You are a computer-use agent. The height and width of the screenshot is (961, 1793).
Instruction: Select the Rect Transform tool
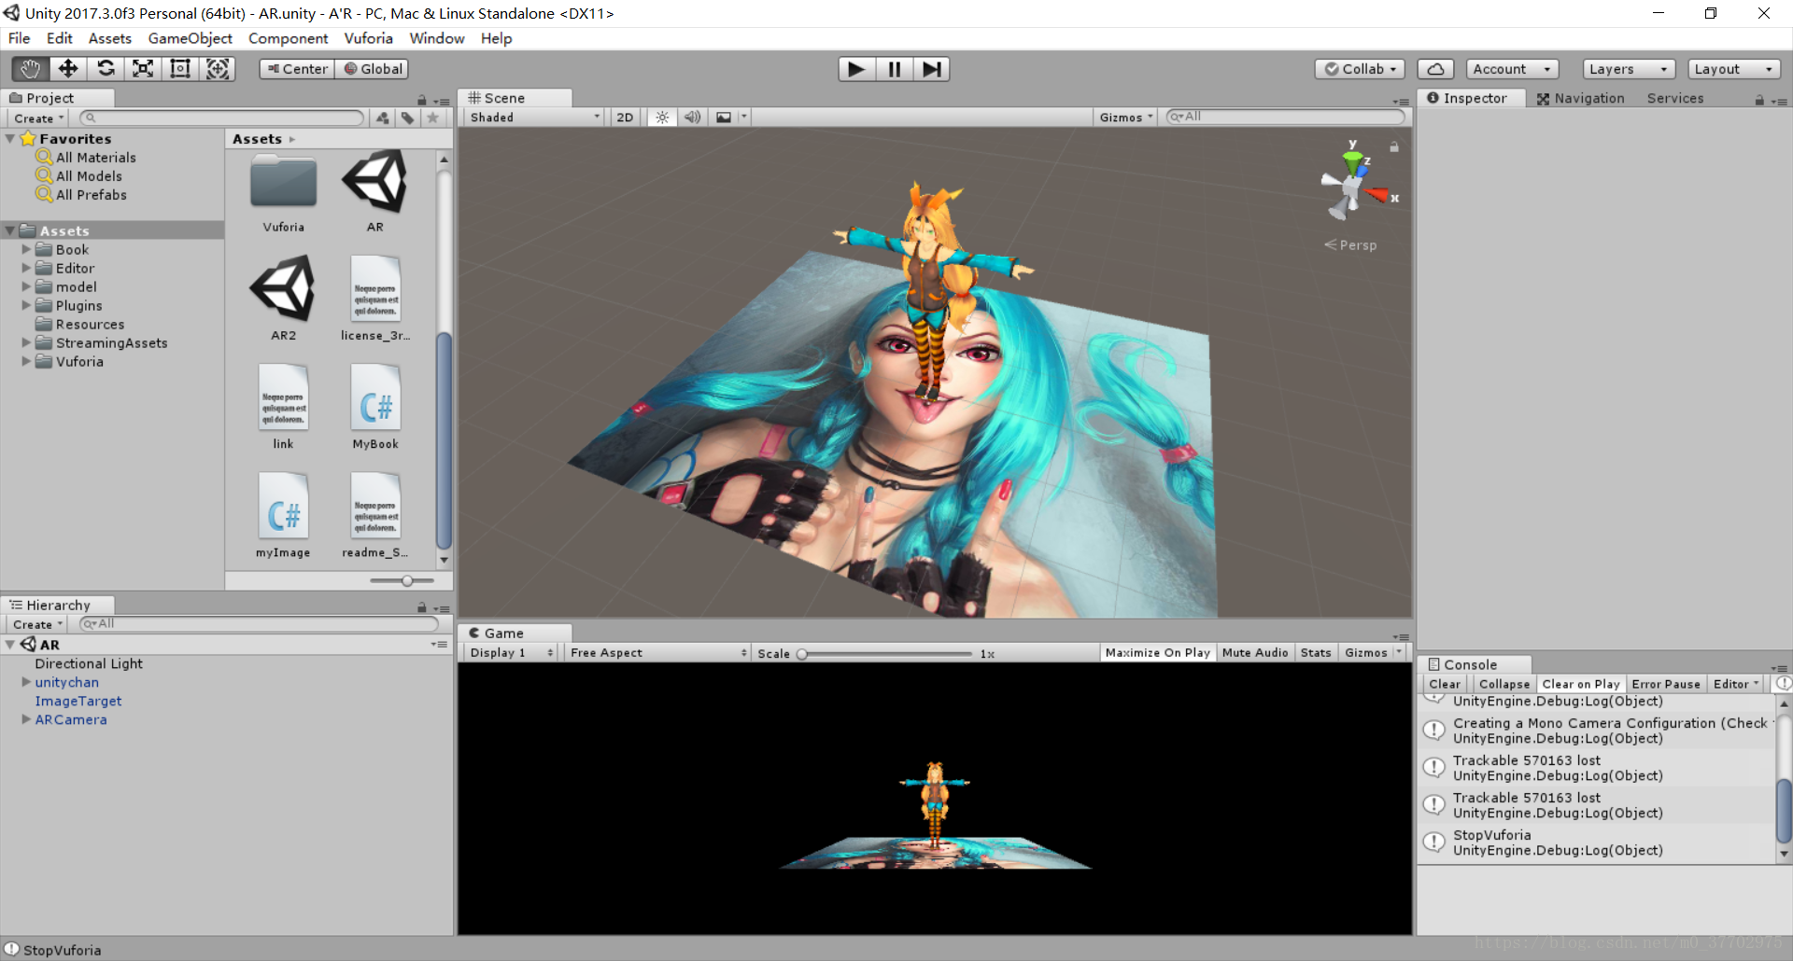tap(180, 69)
